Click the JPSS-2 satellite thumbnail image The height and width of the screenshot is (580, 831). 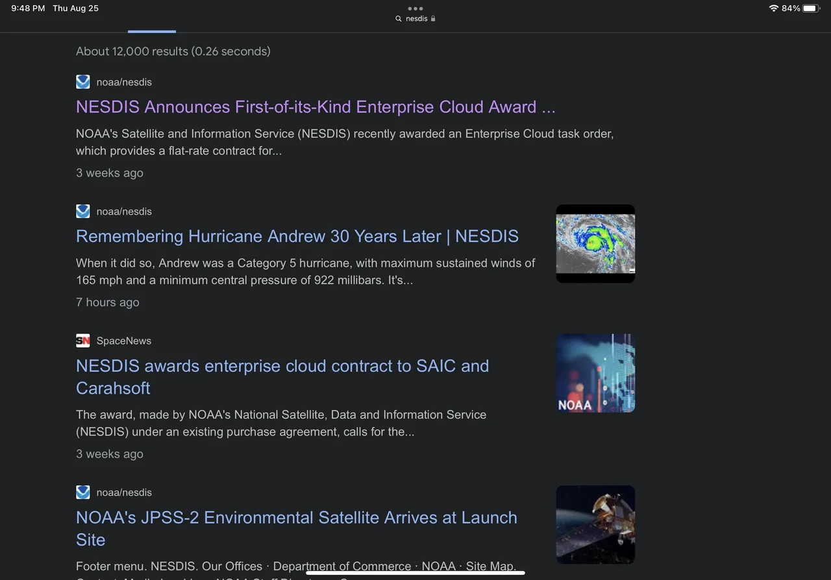pos(595,524)
